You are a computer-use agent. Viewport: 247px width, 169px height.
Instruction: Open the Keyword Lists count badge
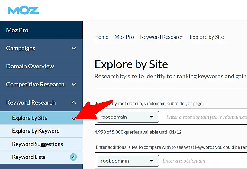click(x=73, y=157)
